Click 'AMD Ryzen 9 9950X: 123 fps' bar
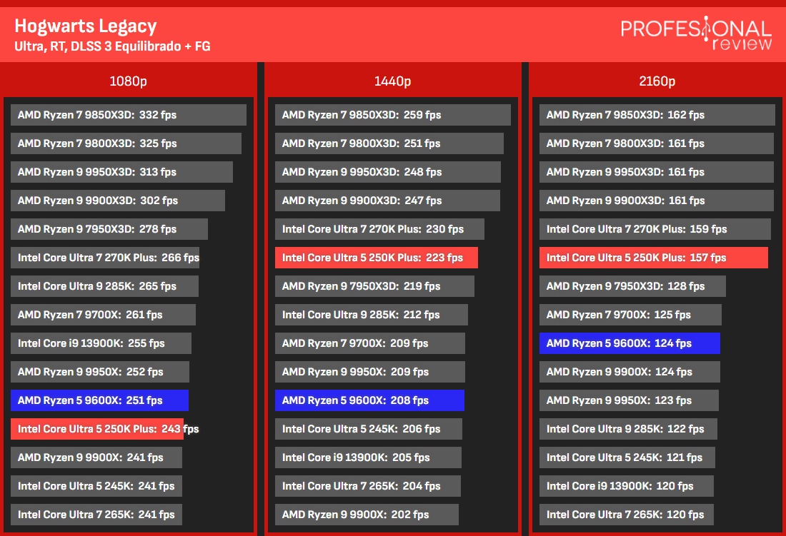The height and width of the screenshot is (536, 786). click(x=629, y=400)
